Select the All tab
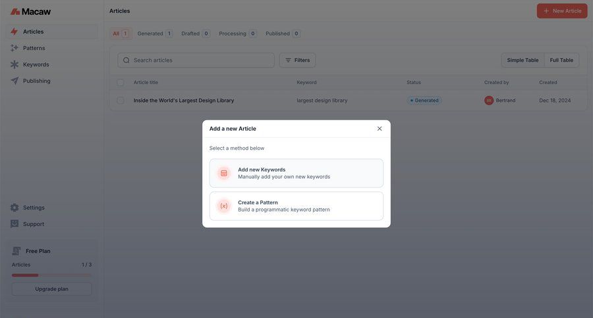593x318 pixels. (x=121, y=34)
